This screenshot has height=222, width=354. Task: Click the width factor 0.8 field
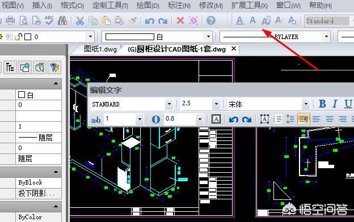[179, 119]
